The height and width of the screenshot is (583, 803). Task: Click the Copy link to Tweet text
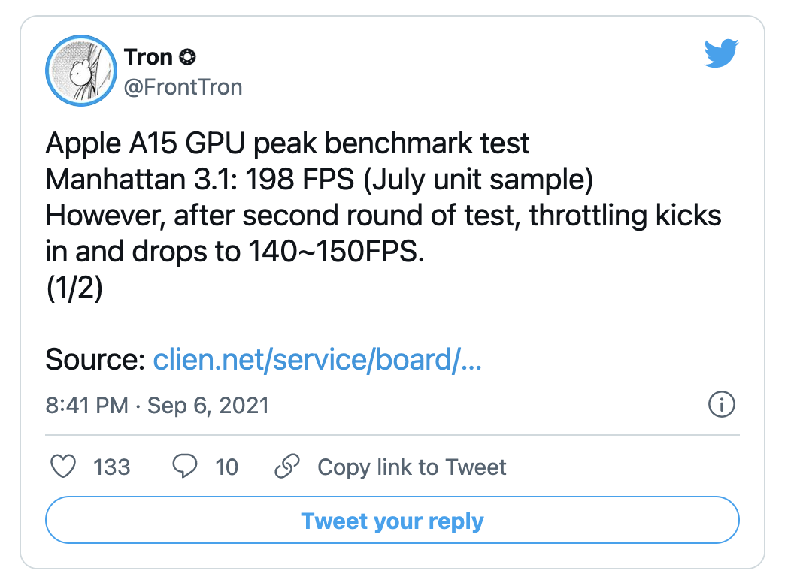click(412, 467)
